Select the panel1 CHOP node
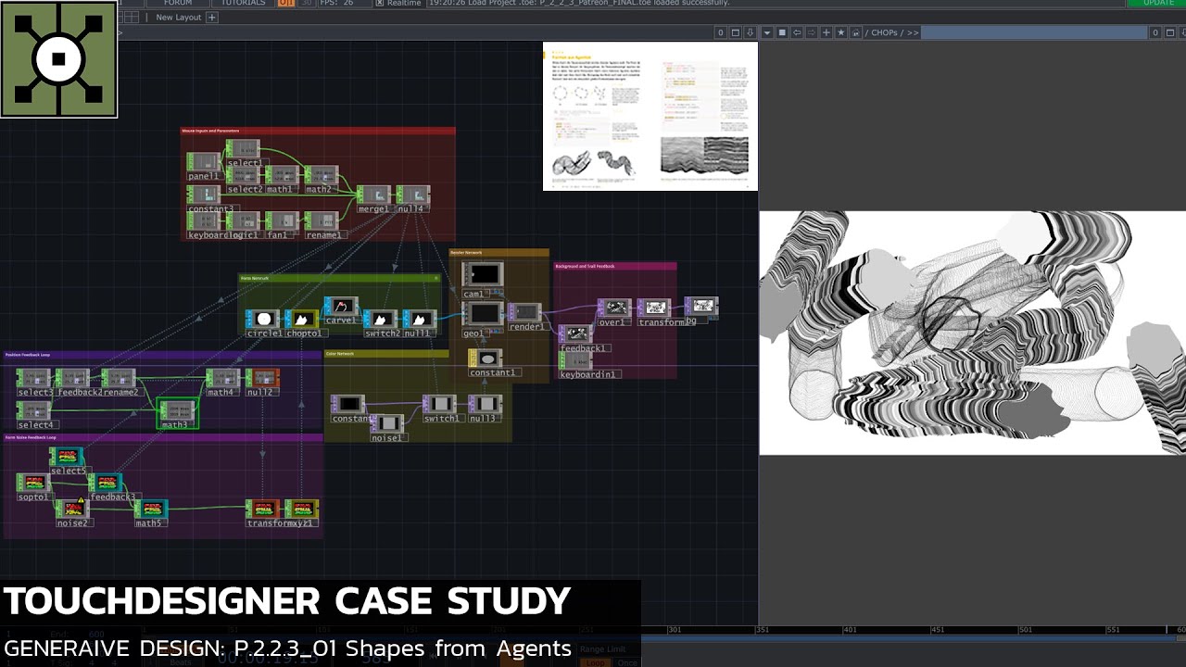Image resolution: width=1186 pixels, height=667 pixels. [204, 163]
